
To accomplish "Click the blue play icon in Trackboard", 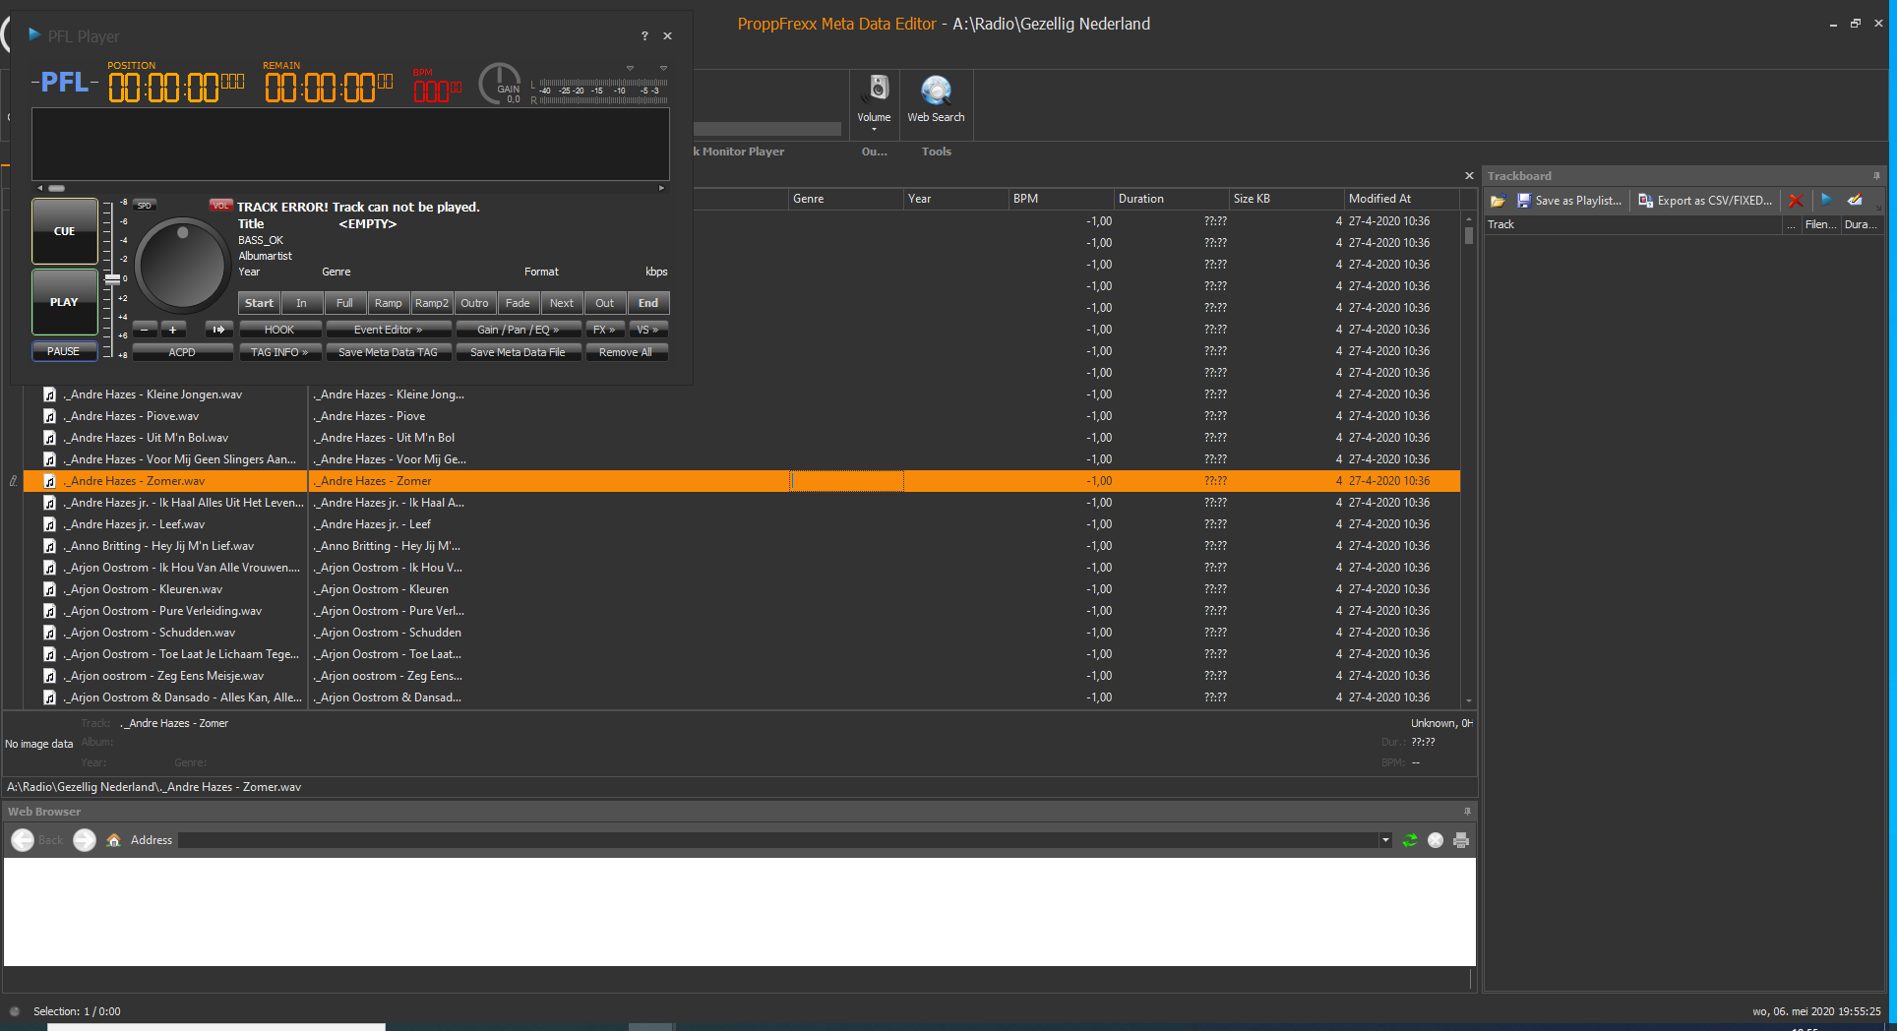I will tap(1826, 200).
